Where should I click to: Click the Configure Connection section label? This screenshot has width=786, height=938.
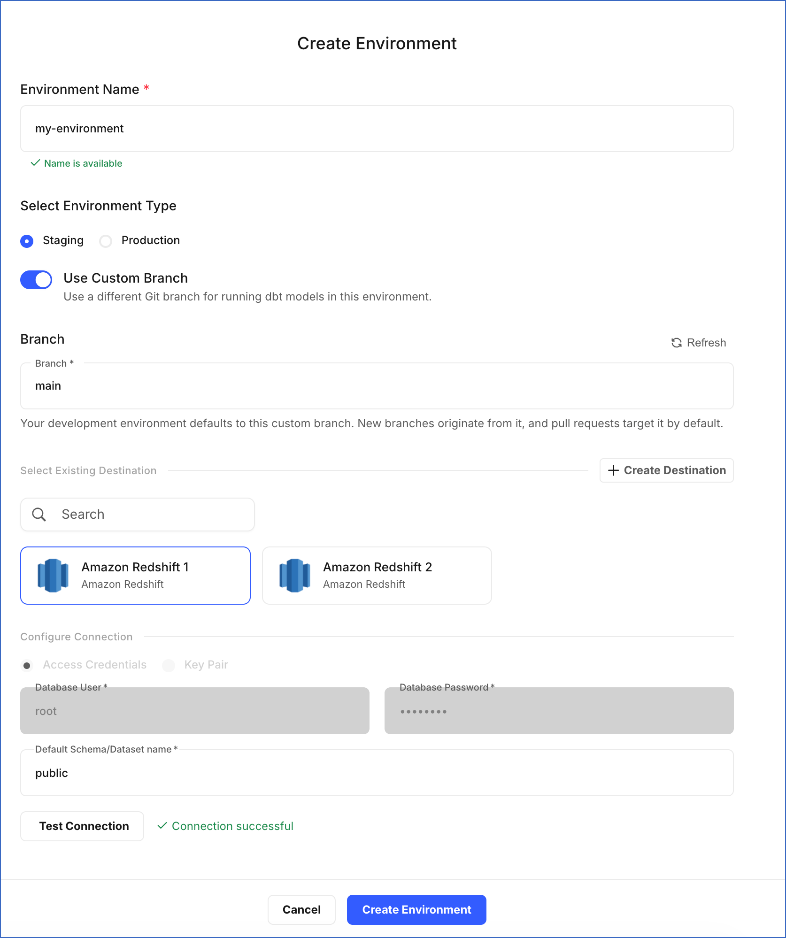(x=77, y=637)
